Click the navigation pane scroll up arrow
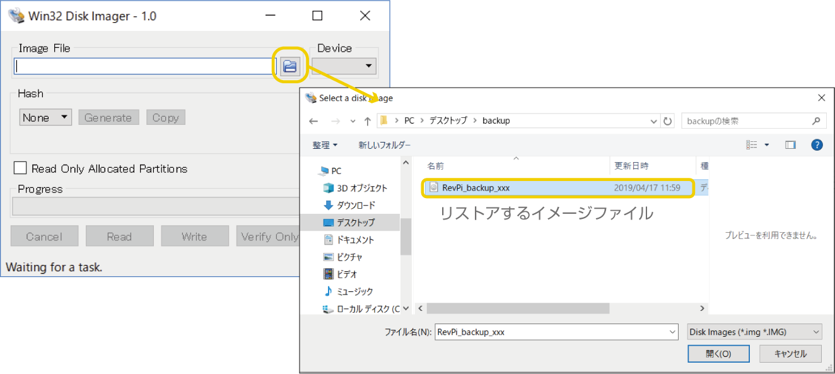The height and width of the screenshot is (374, 835). 406,162
